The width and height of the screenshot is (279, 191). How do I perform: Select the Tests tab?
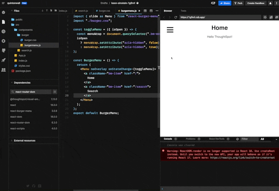[183, 11]
